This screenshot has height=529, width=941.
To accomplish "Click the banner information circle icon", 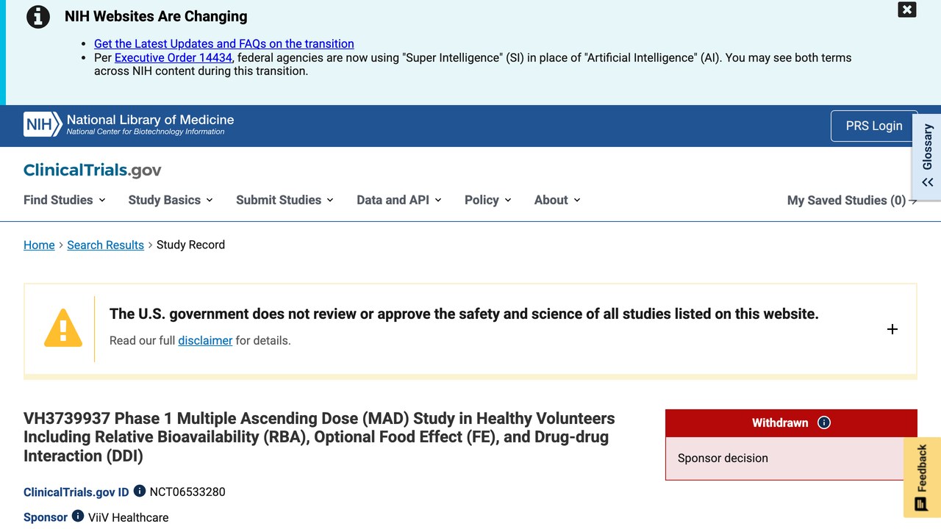I will pos(38,16).
